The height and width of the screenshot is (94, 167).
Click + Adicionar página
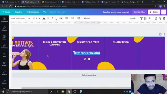(x=88, y=75)
